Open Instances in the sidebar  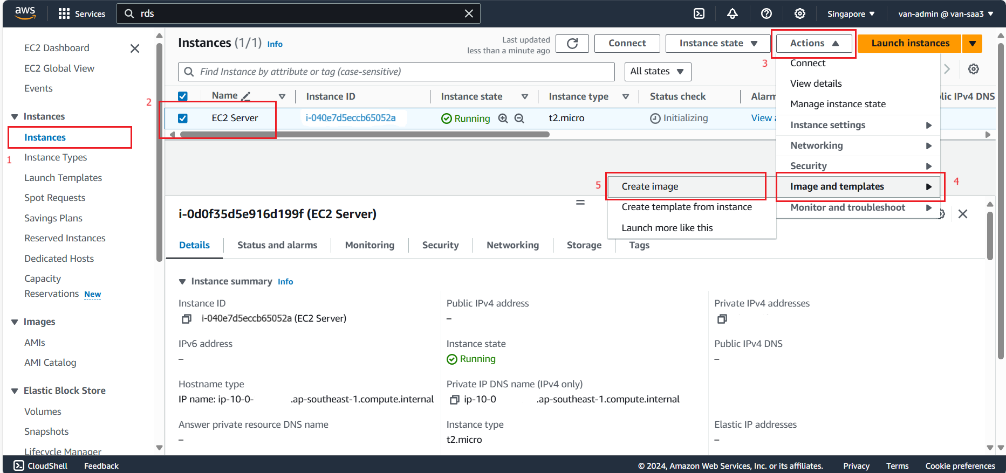pos(45,137)
